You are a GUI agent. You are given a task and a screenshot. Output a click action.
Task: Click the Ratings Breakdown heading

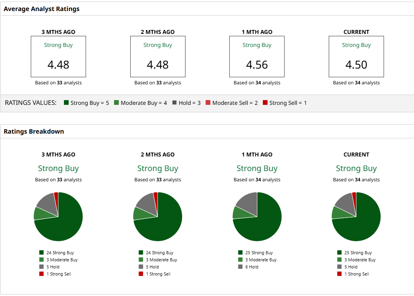(34, 131)
